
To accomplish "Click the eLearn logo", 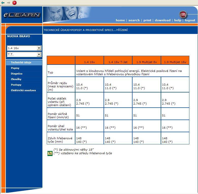I will click(x=22, y=15).
